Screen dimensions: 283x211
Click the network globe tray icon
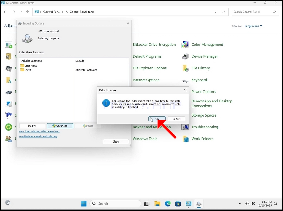pyautogui.click(x=247, y=204)
